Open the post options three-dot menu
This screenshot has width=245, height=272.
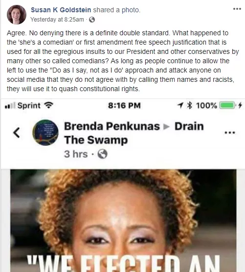tap(237, 9)
